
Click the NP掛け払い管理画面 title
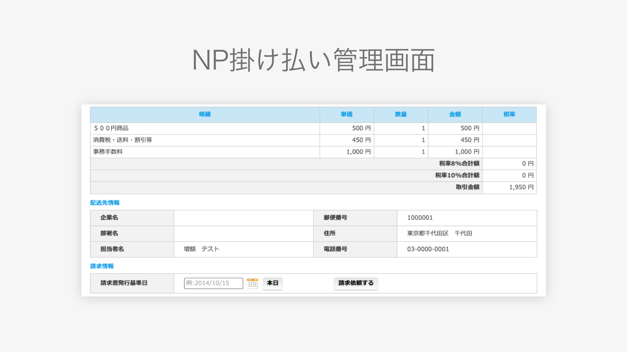coord(313,60)
